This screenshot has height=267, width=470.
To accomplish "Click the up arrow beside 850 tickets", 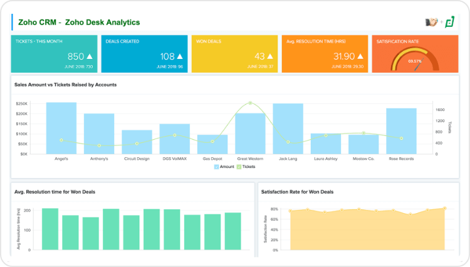I will (x=89, y=56).
